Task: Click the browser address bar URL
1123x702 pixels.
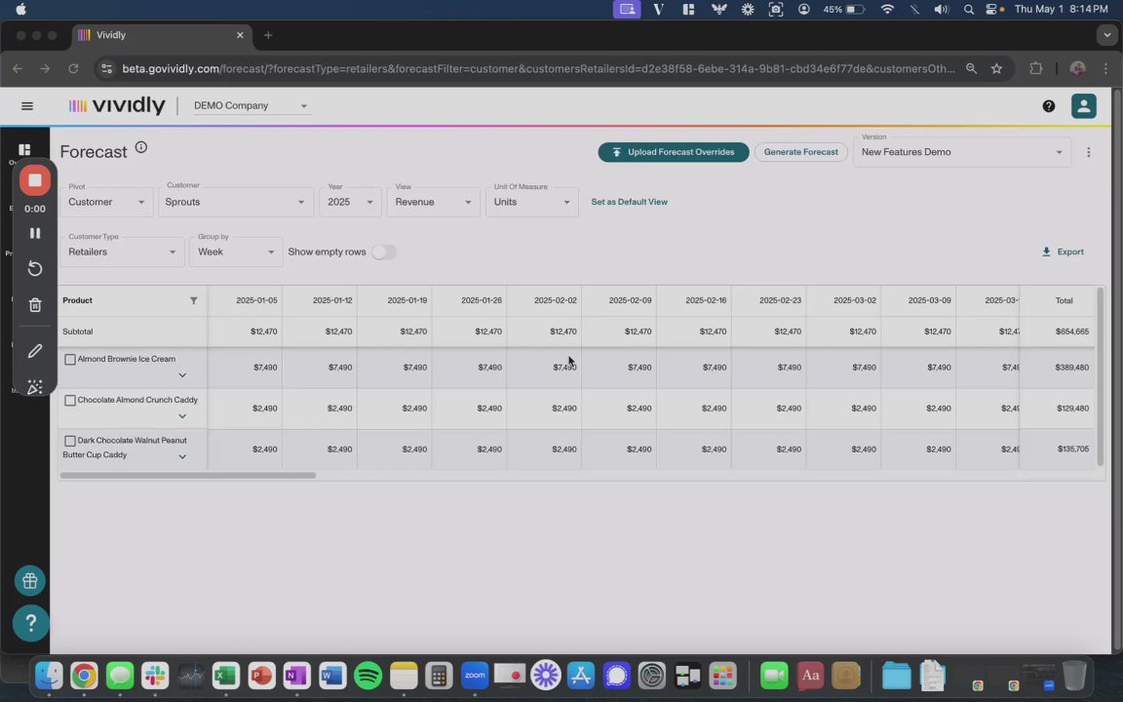Action: pyautogui.click(x=538, y=69)
